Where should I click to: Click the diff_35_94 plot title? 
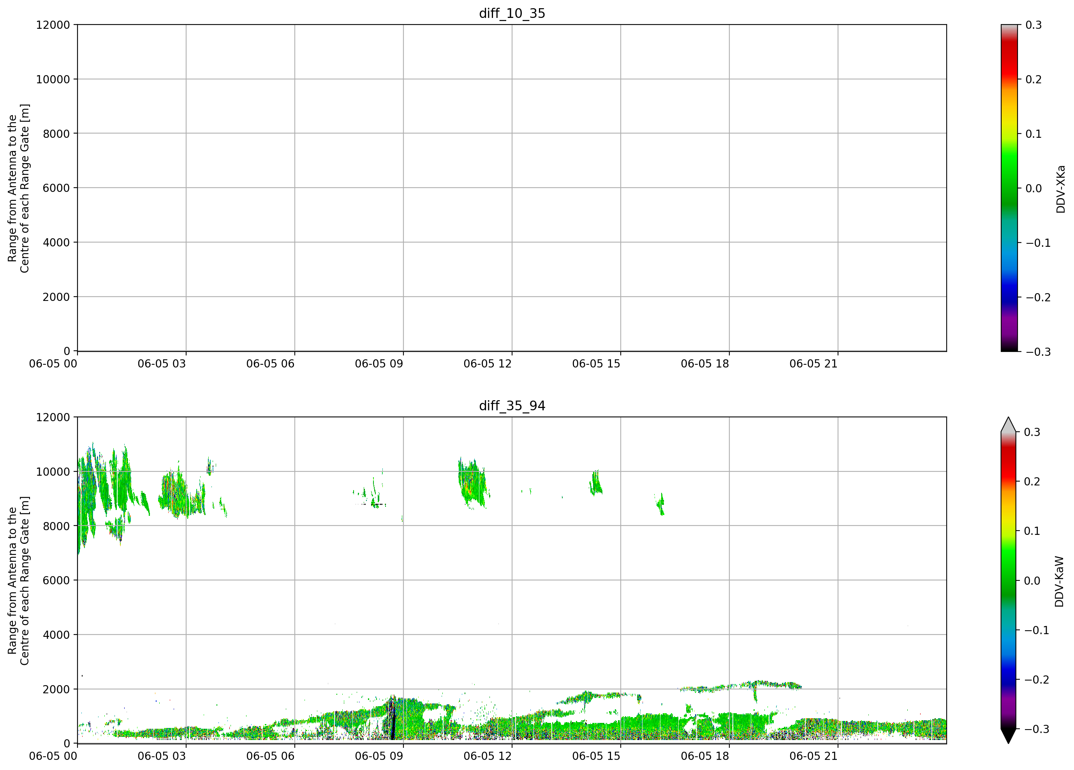pos(512,406)
